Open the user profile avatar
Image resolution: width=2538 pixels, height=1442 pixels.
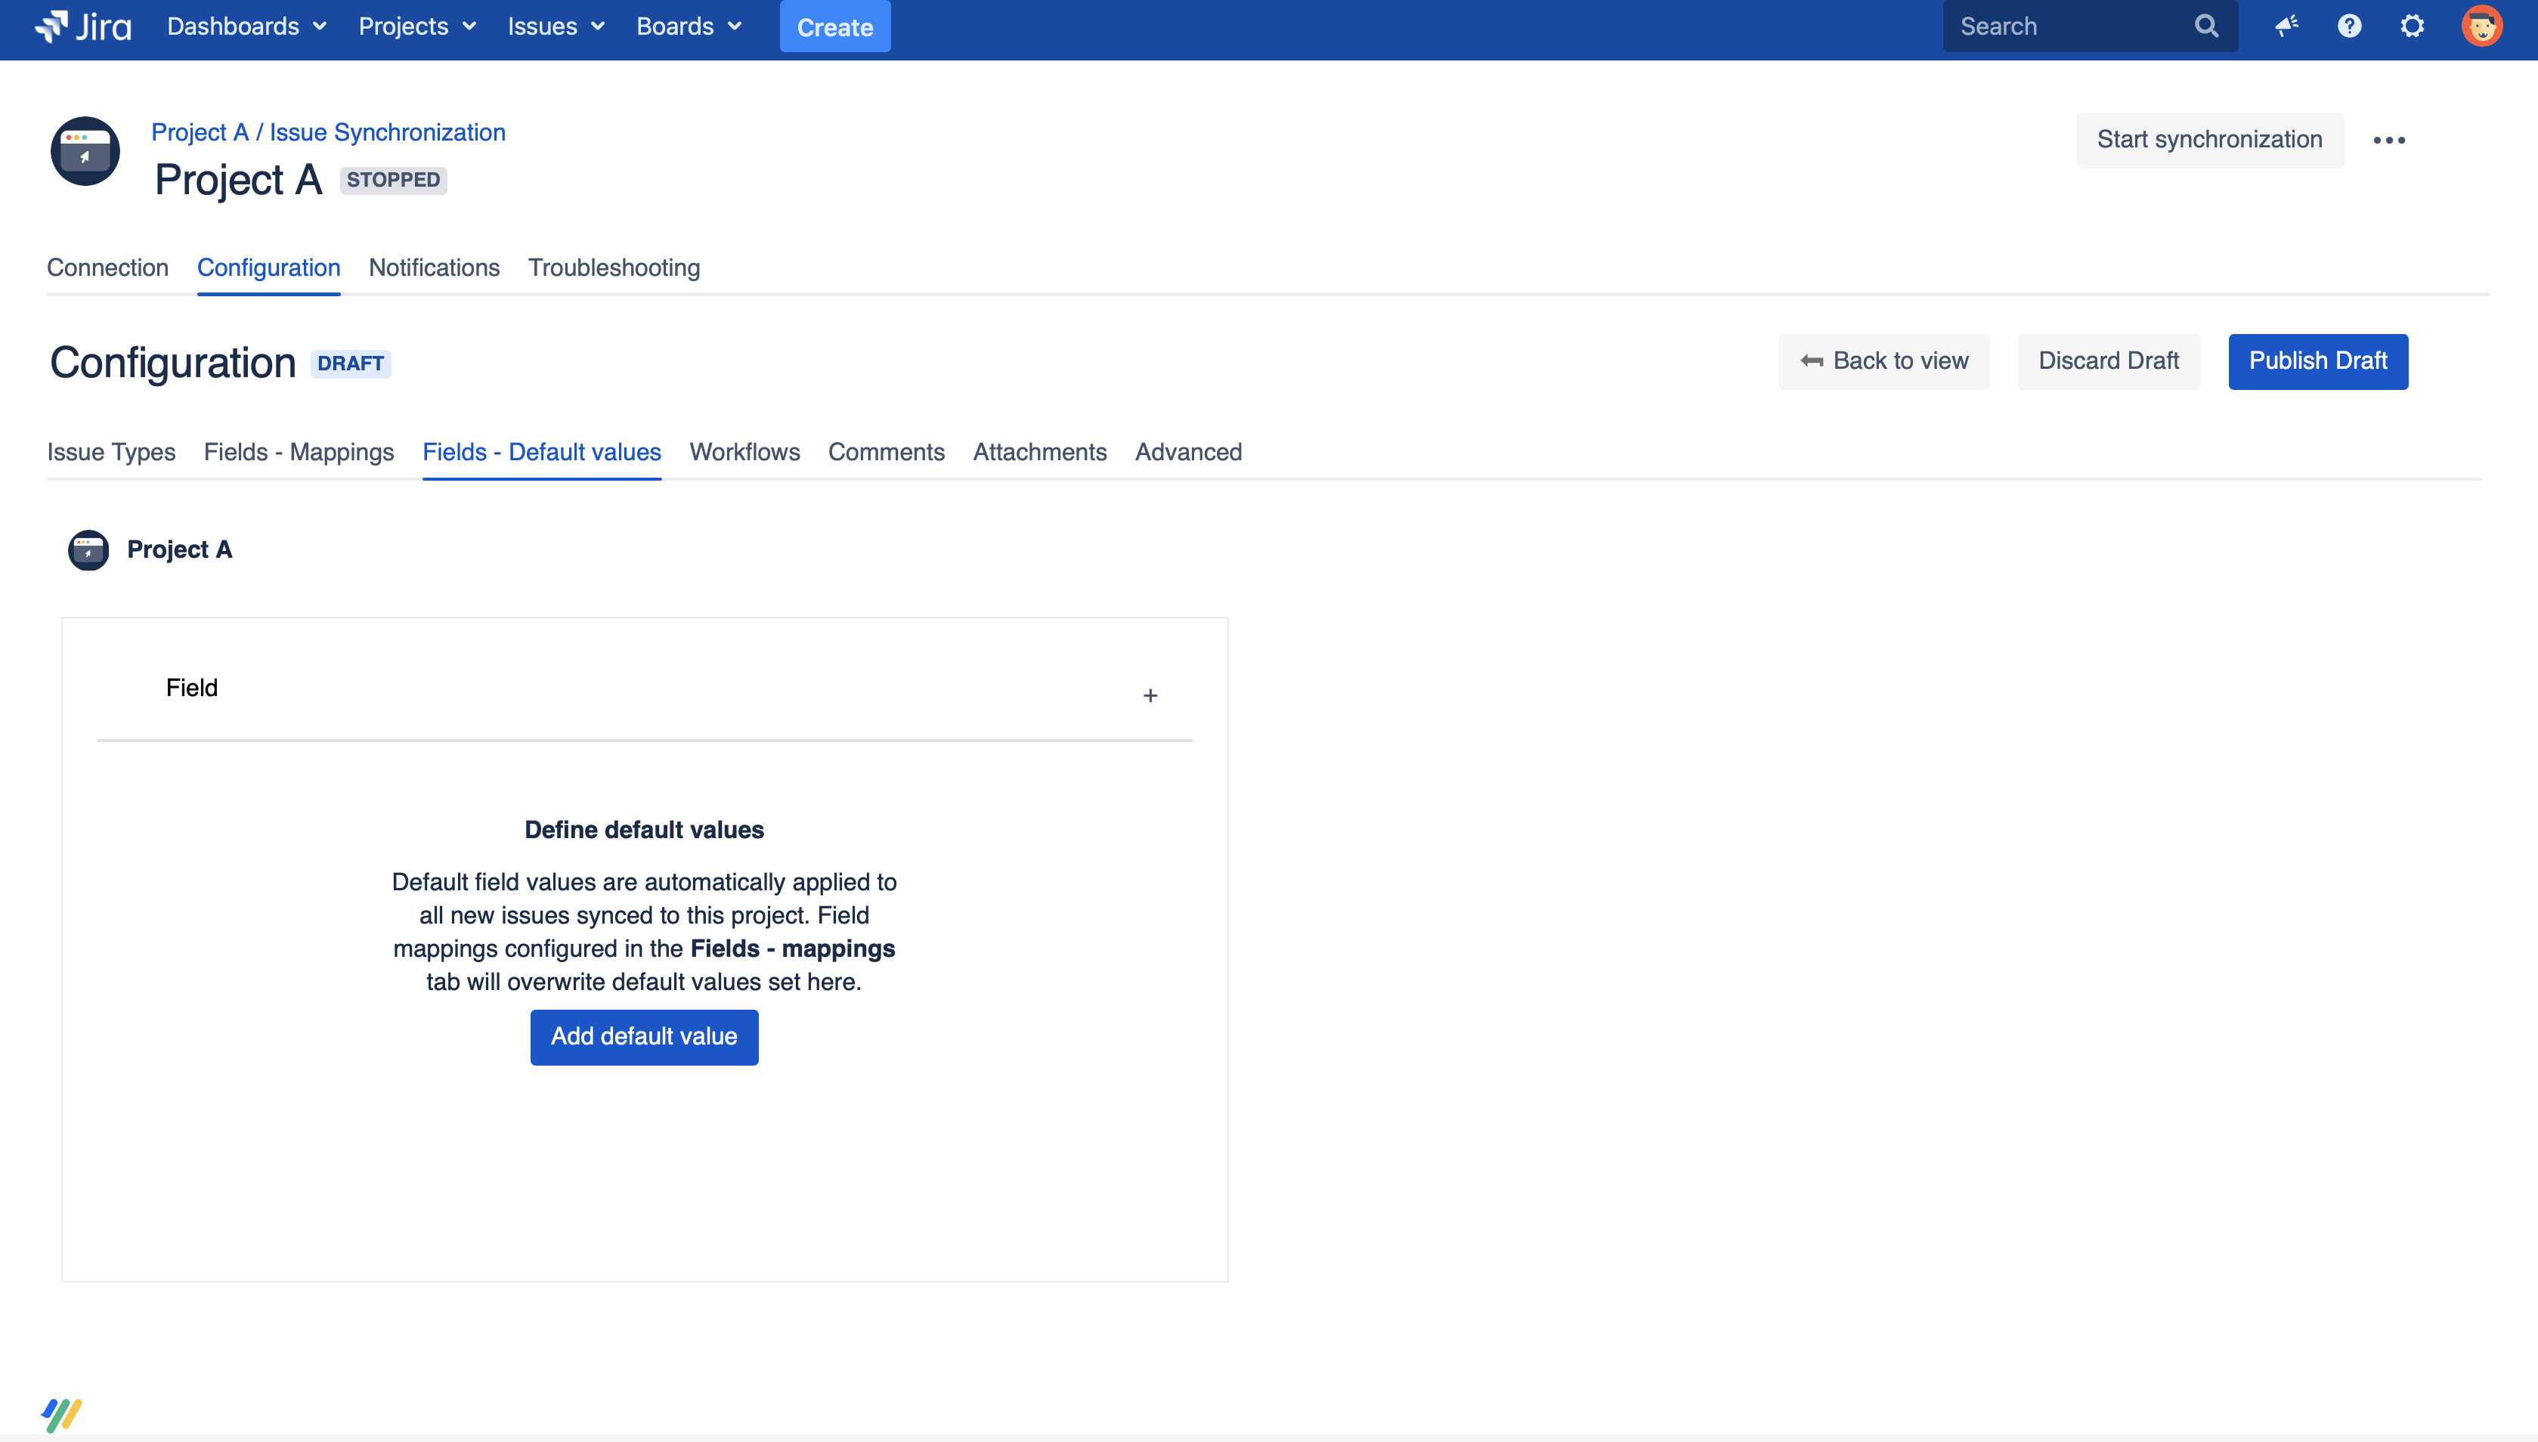[x=2481, y=26]
